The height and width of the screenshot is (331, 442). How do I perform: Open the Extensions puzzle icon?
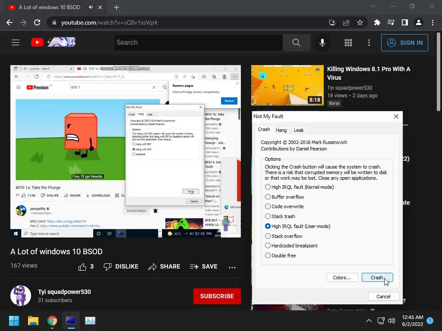click(x=377, y=22)
